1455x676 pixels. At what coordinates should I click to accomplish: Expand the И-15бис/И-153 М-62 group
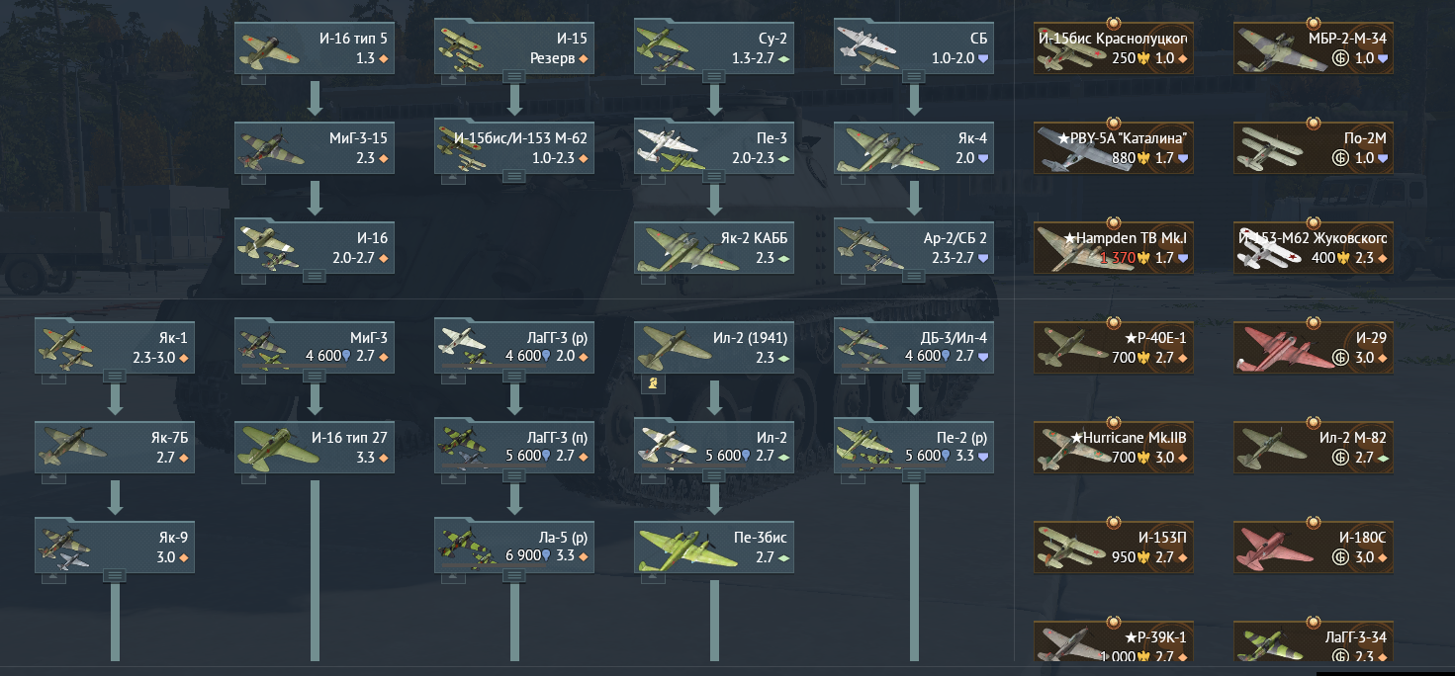[x=513, y=176]
